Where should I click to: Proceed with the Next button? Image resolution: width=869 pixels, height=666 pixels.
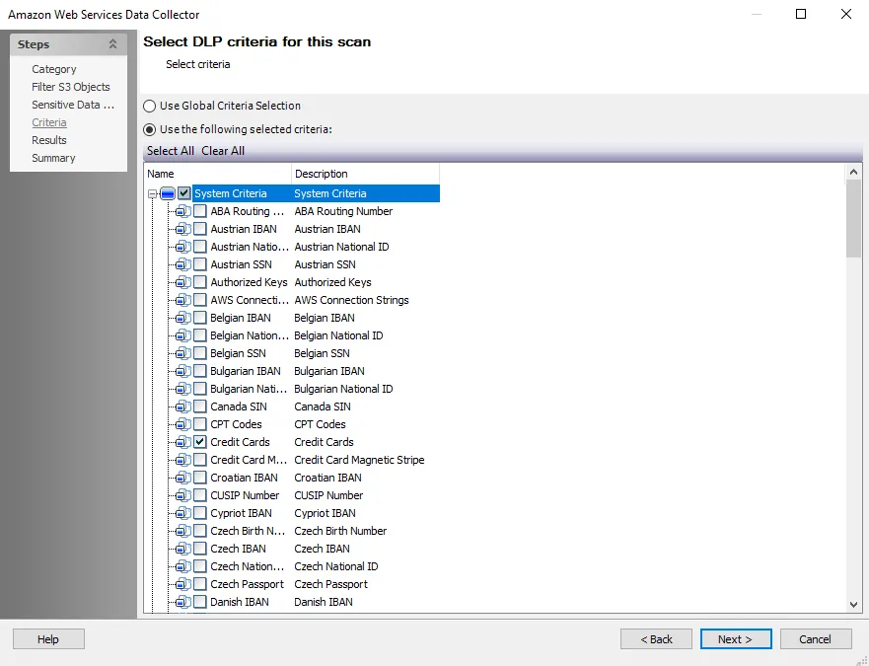736,639
